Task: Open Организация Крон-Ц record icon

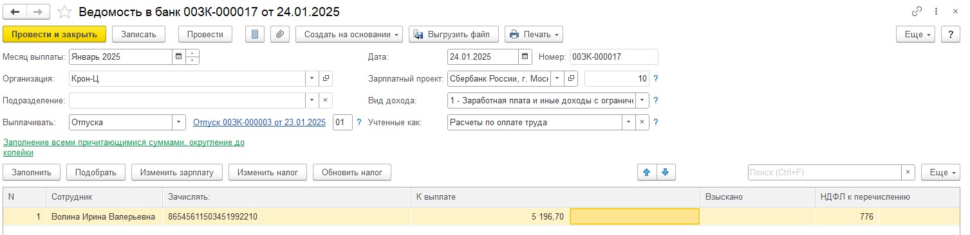Action: click(326, 78)
